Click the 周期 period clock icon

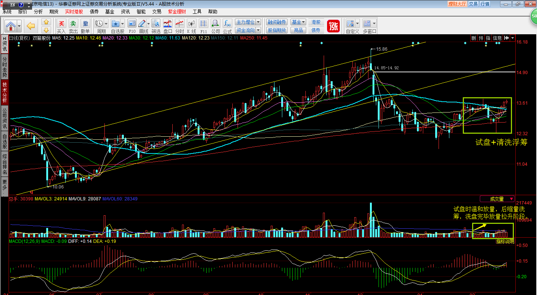(99, 23)
